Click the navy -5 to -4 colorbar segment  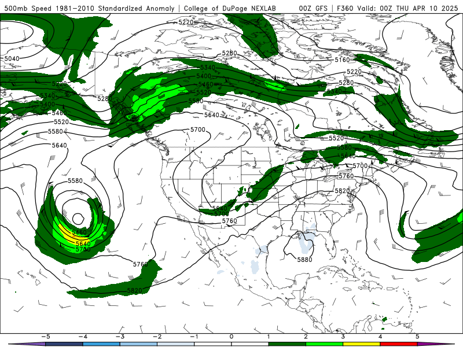(x=64, y=344)
